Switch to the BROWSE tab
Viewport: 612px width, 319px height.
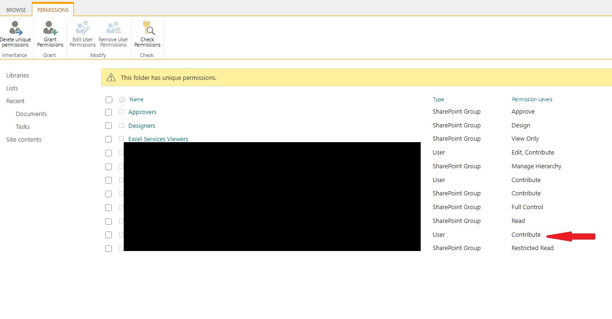[x=16, y=10]
